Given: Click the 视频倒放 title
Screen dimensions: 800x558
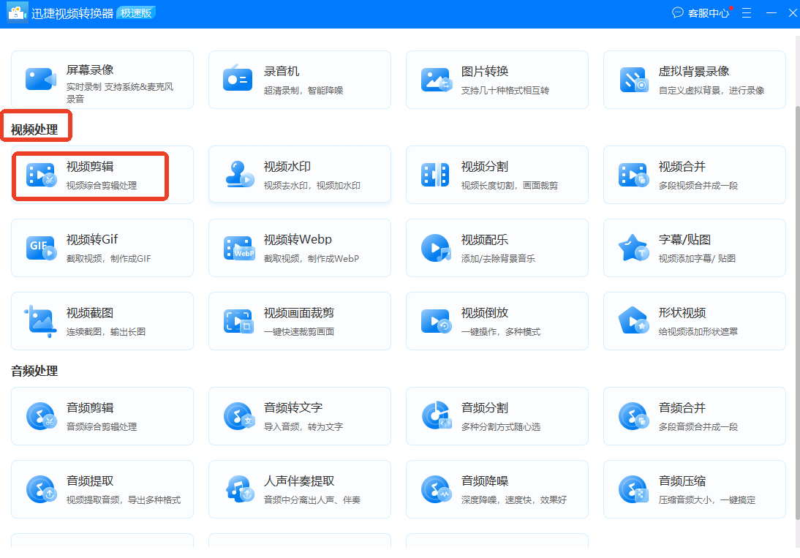Looking at the screenshot, I should [485, 313].
